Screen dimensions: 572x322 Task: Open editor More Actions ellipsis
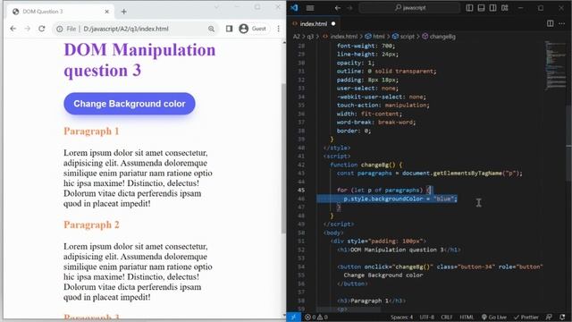pyautogui.click(x=562, y=24)
